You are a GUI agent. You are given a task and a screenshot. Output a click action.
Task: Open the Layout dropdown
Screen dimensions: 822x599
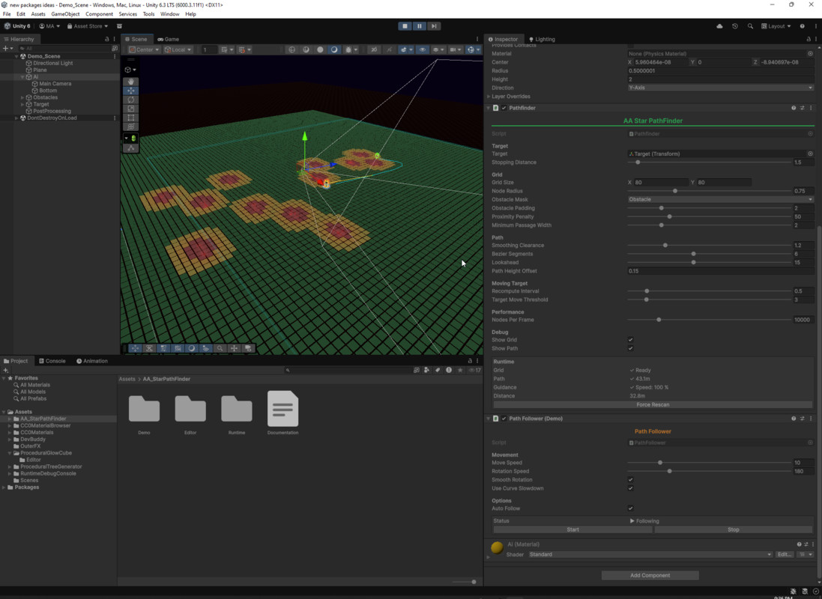click(776, 25)
